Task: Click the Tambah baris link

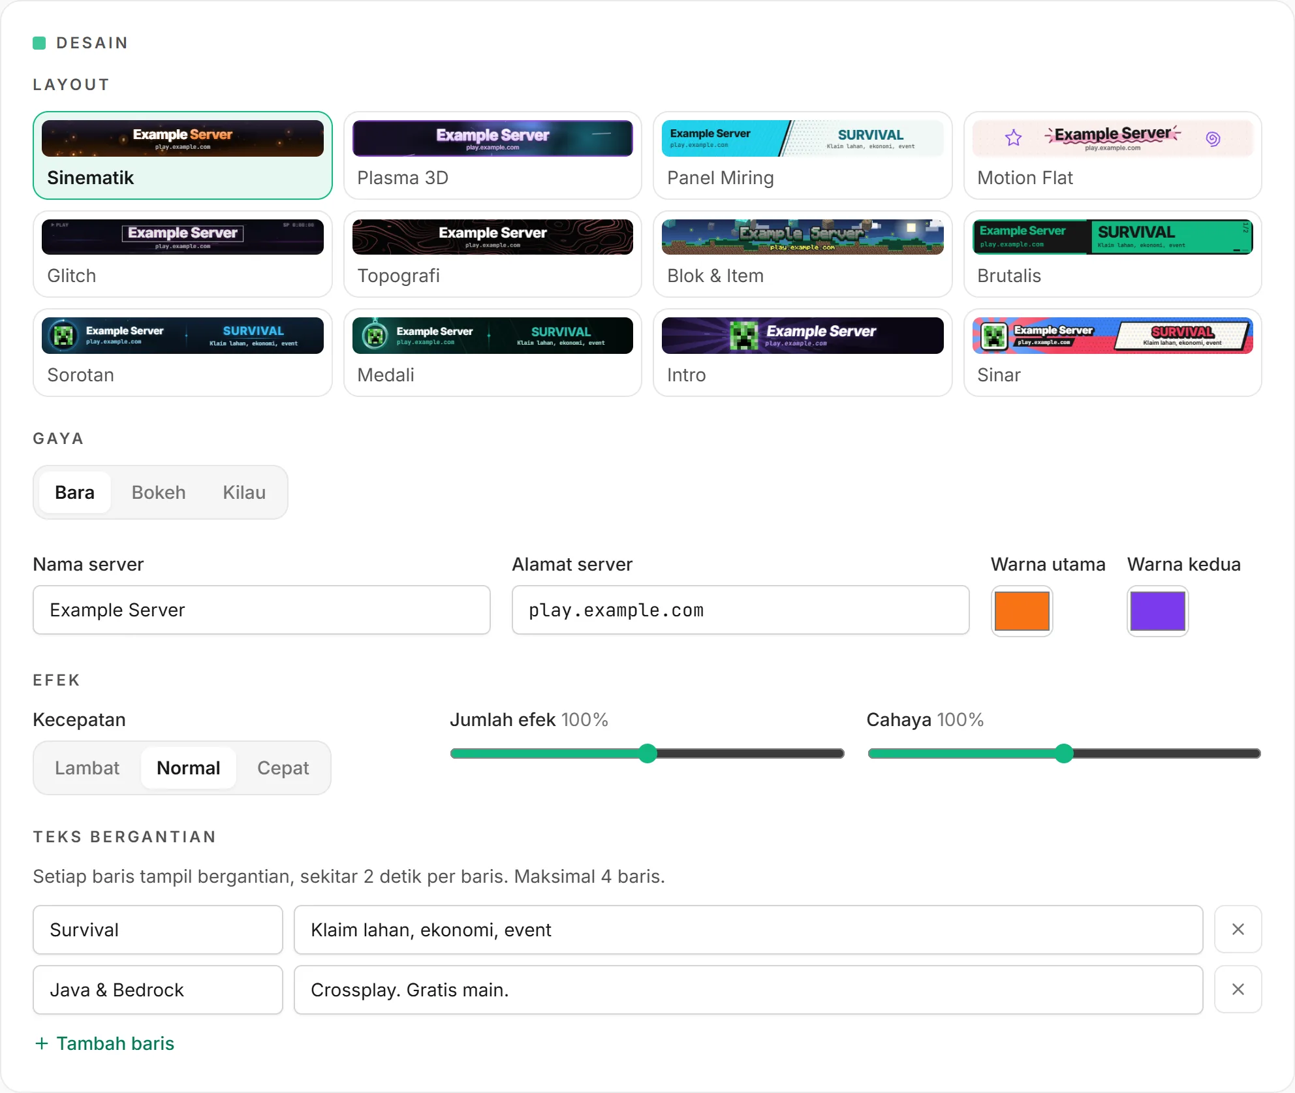Action: [x=104, y=1043]
